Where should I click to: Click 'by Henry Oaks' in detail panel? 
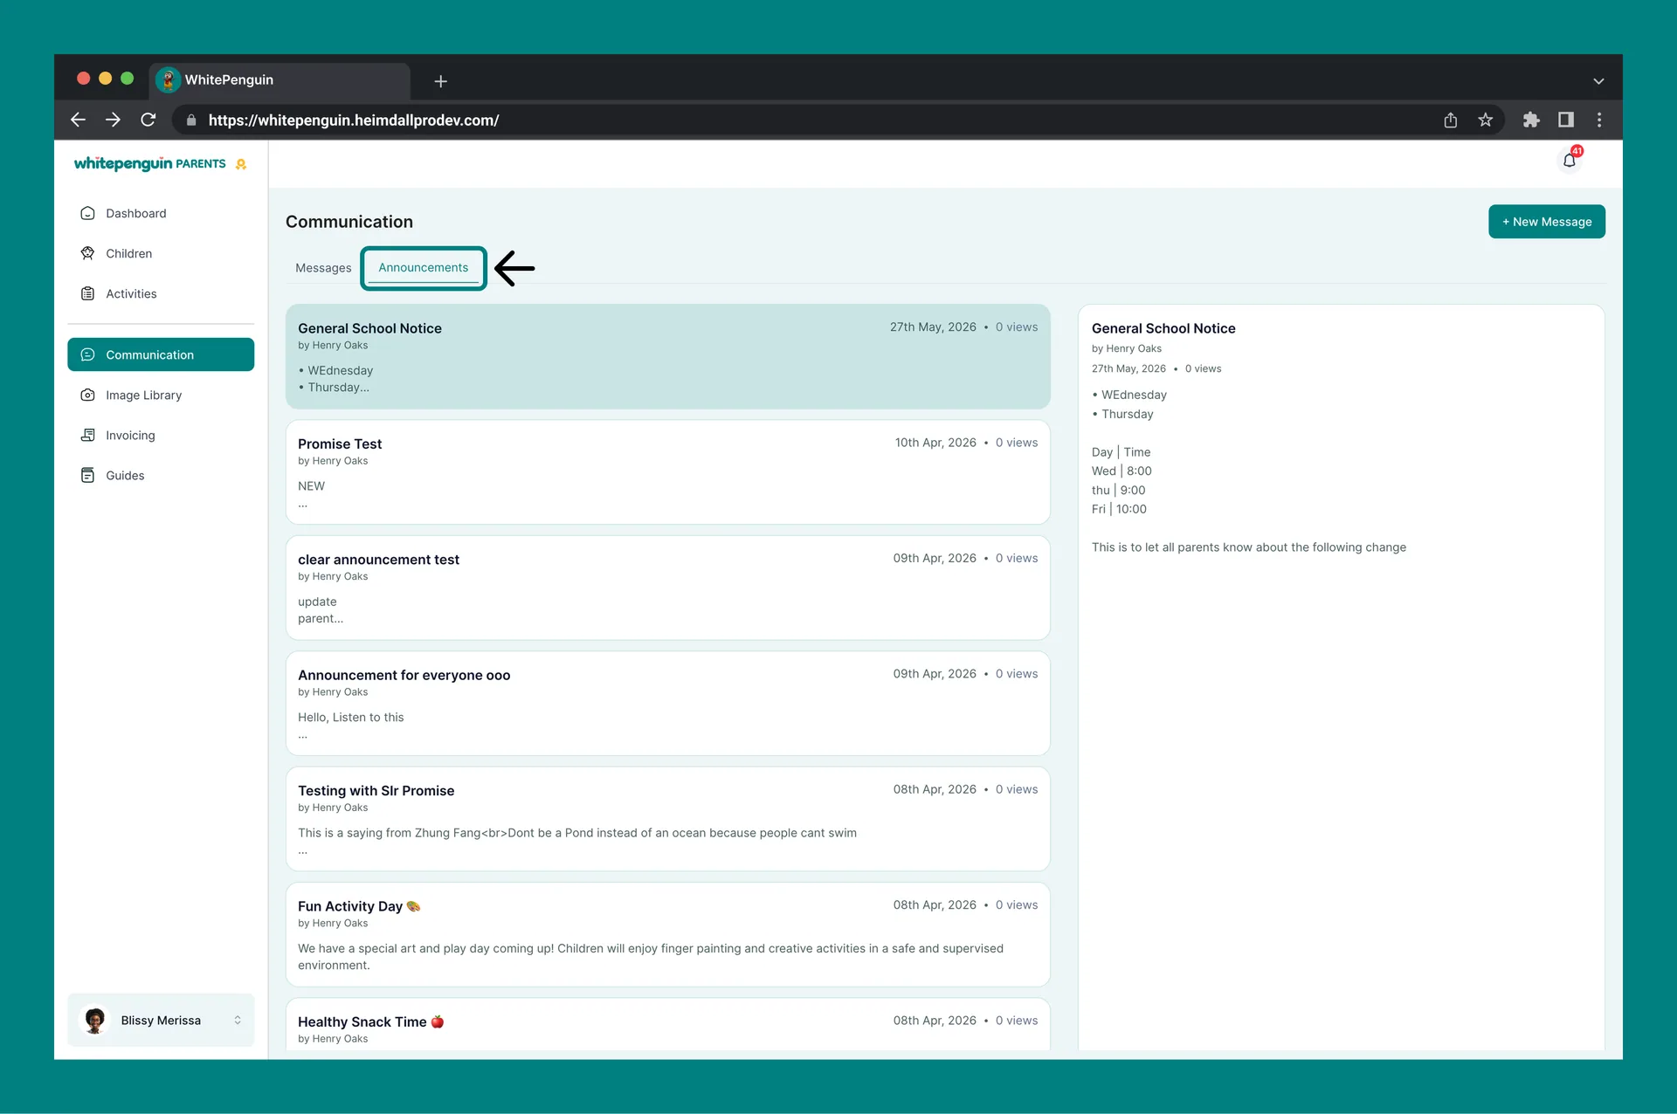1126,348
